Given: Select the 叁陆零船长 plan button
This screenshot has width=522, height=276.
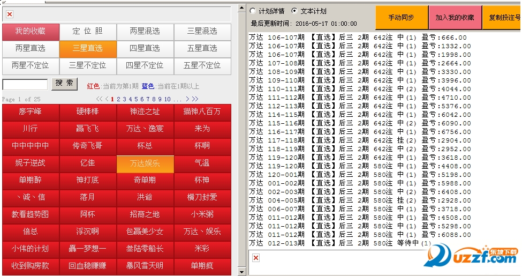Looking at the screenshot, I should [145, 249].
